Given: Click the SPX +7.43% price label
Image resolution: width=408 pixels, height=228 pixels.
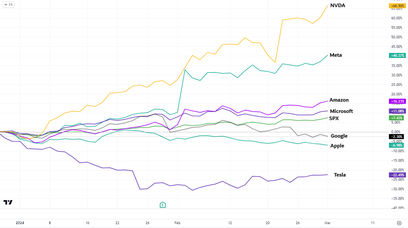Looking at the screenshot, I should coord(397,118).
